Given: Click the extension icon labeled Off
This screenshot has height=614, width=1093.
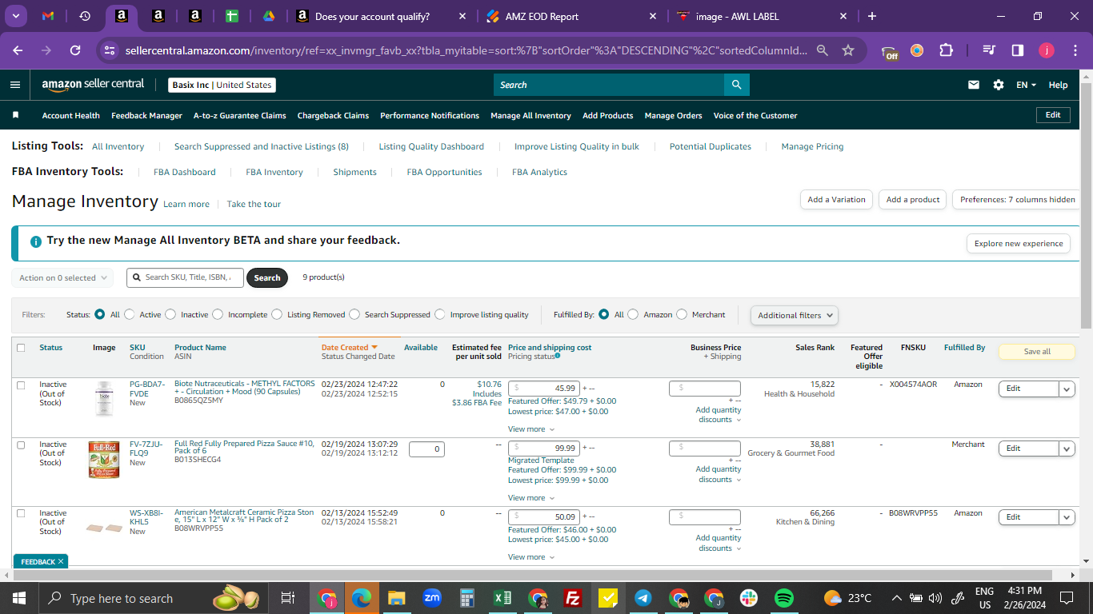Looking at the screenshot, I should pos(890,52).
